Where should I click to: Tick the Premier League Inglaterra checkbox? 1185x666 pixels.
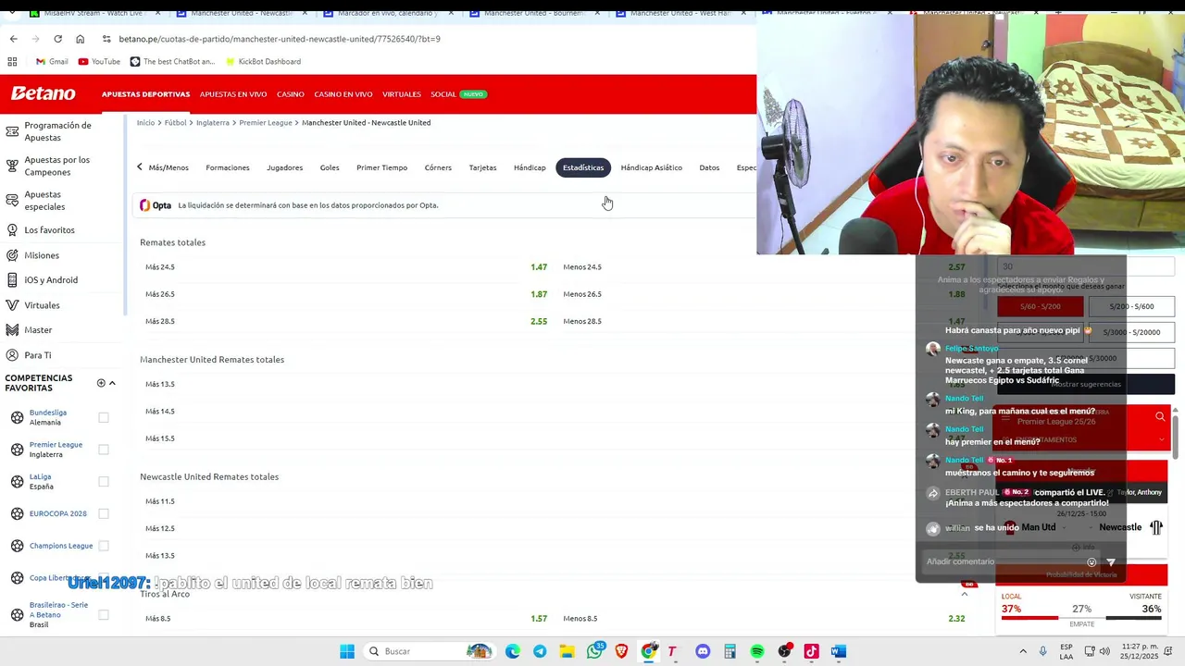(104, 450)
